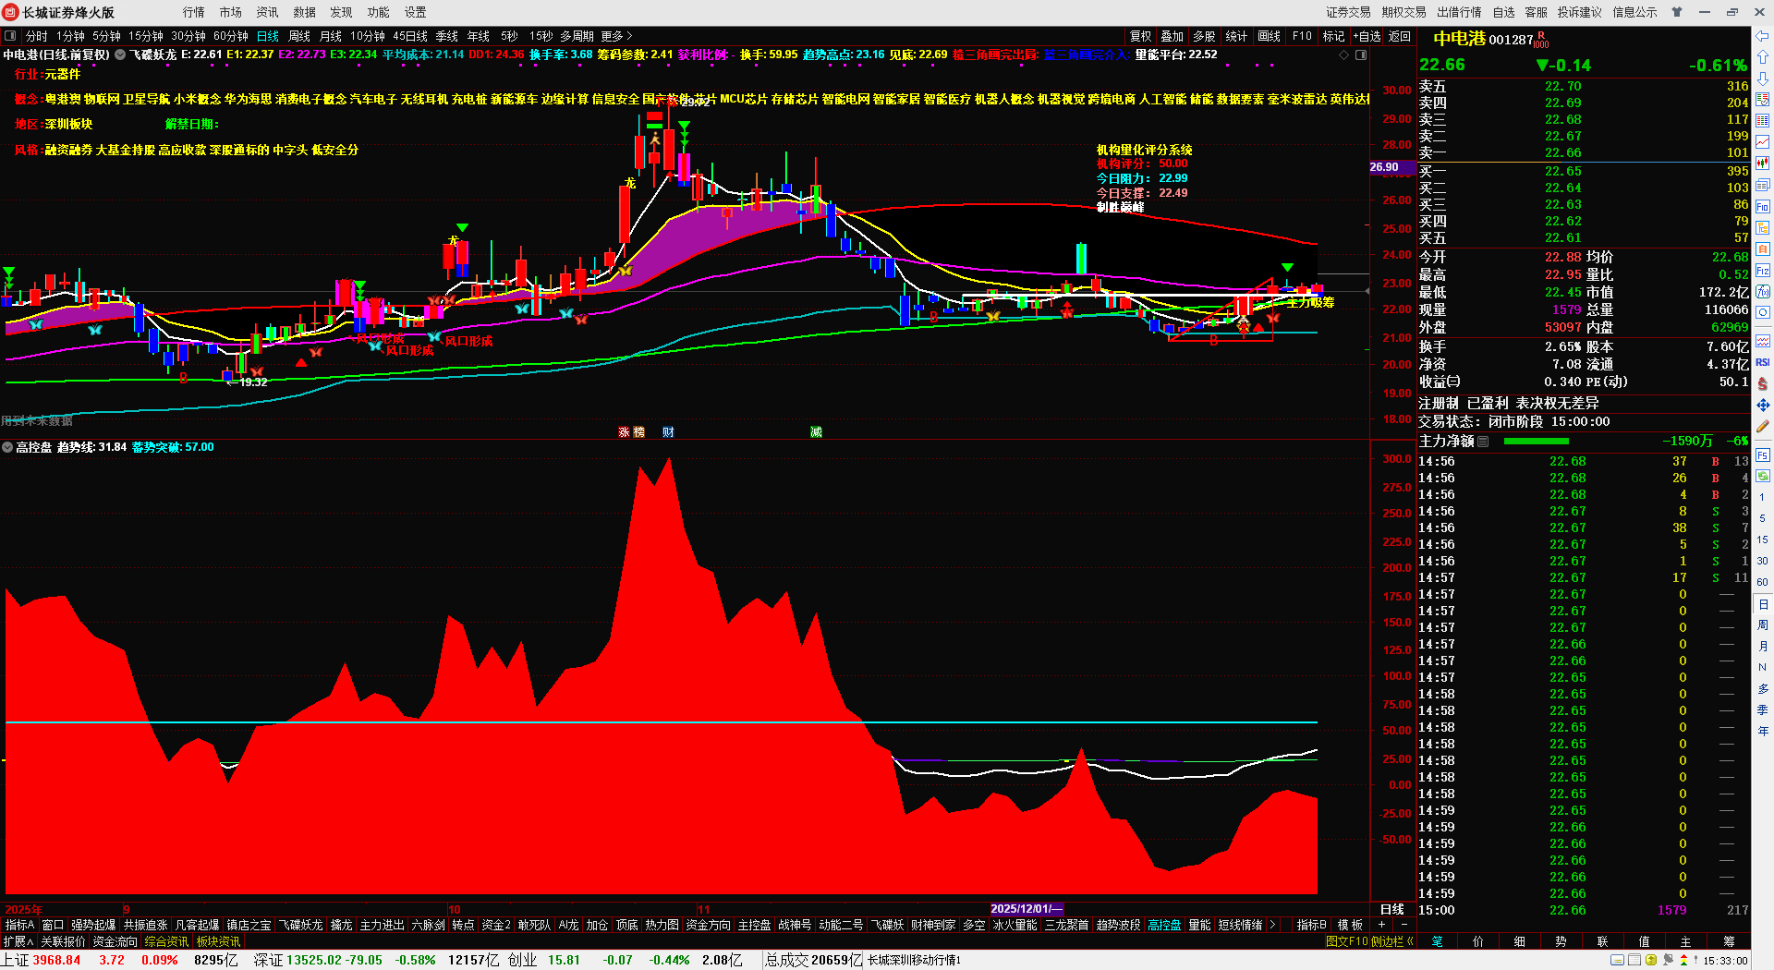The height and width of the screenshot is (970, 1774).
Task: Toggle the panel icon at chart top-right
Action: pos(1361,55)
